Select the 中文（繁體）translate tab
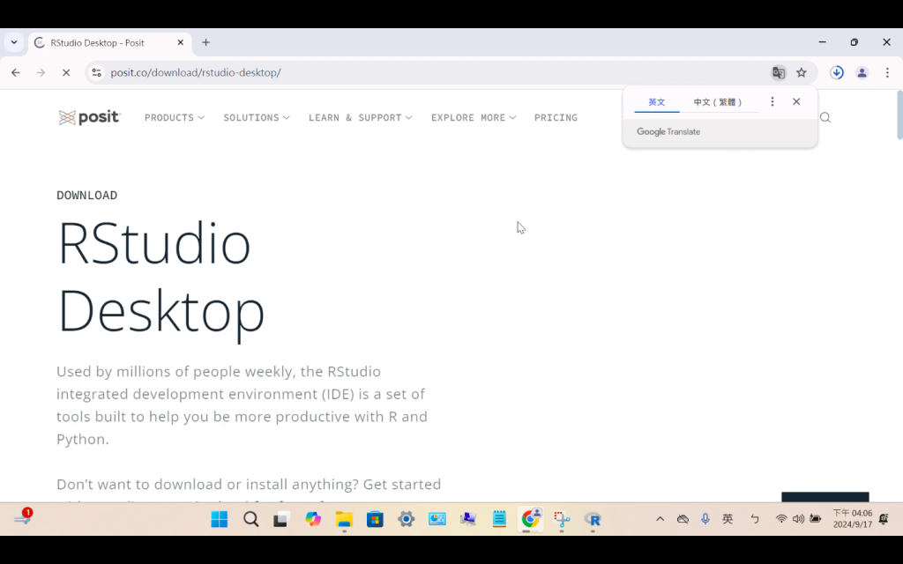The width and height of the screenshot is (903, 564). 718,102
